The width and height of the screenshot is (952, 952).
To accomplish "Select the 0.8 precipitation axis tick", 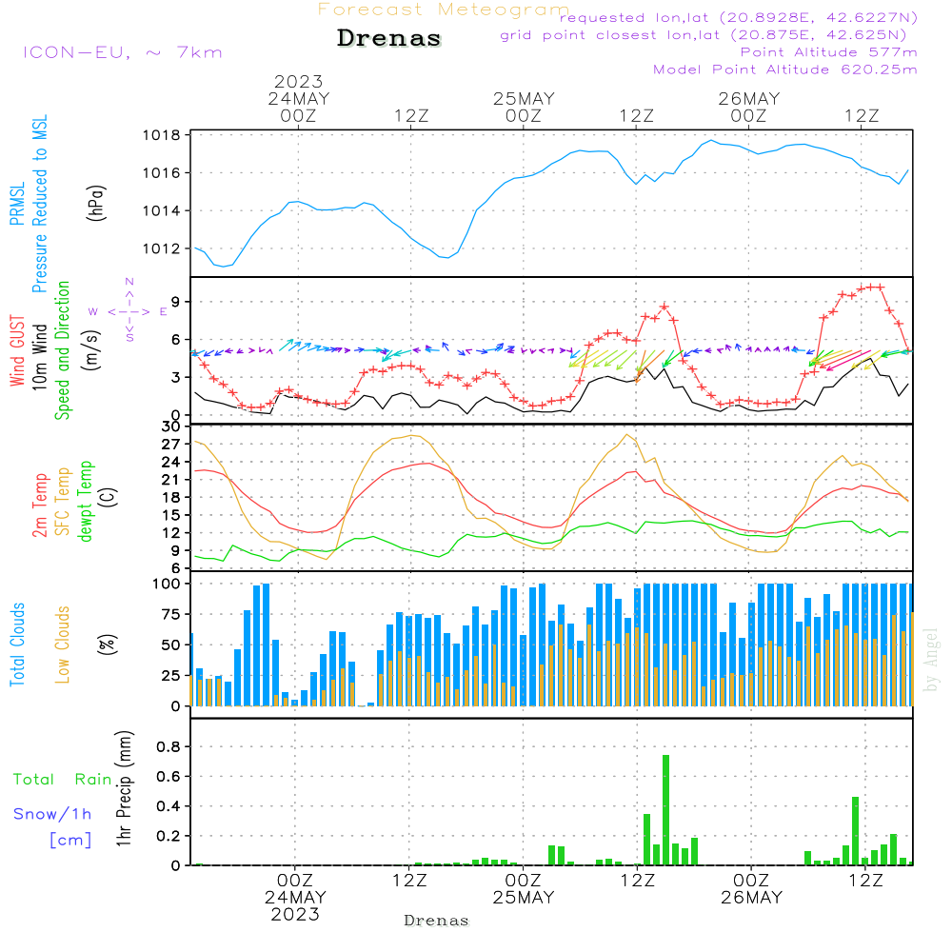I will click(x=169, y=746).
